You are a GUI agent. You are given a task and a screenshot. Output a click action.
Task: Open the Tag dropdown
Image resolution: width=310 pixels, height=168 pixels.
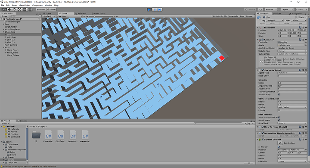click(x=275, y=20)
